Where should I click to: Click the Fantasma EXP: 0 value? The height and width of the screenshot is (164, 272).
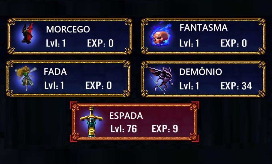(x=234, y=43)
